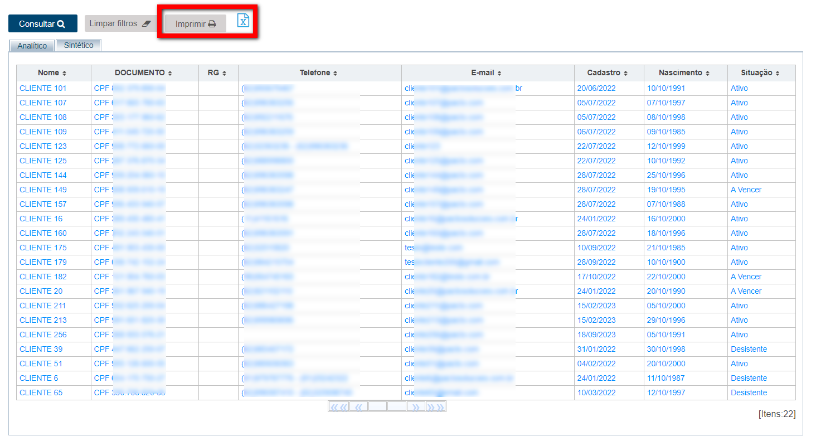Sort by DOCUMENTO column sort icon
Viewport: 816px width, 441px height.
pyautogui.click(x=170, y=74)
